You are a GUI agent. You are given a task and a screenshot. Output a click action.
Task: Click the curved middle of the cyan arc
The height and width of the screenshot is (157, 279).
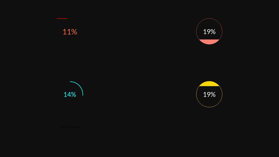point(79,85)
